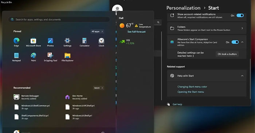
Task: Open Opening the Start menu link
Action: (191, 92)
